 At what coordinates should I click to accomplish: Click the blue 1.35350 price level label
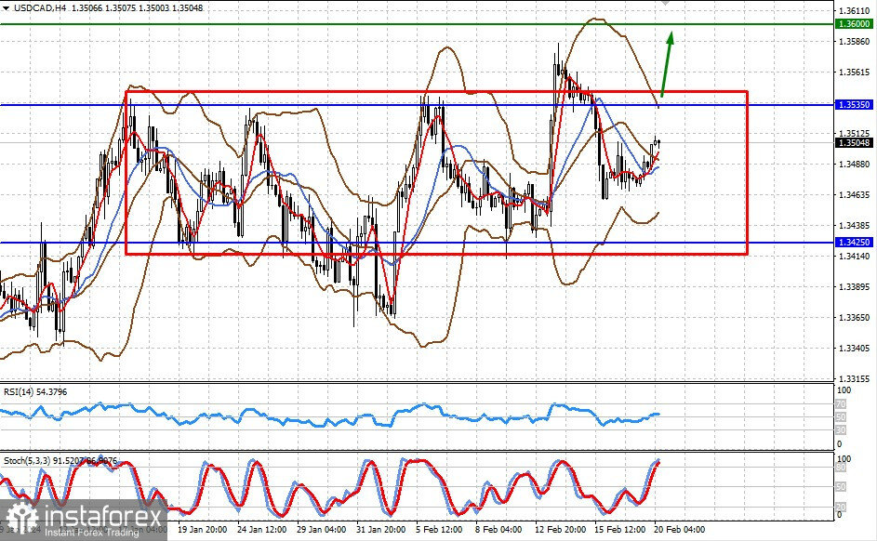click(x=854, y=104)
